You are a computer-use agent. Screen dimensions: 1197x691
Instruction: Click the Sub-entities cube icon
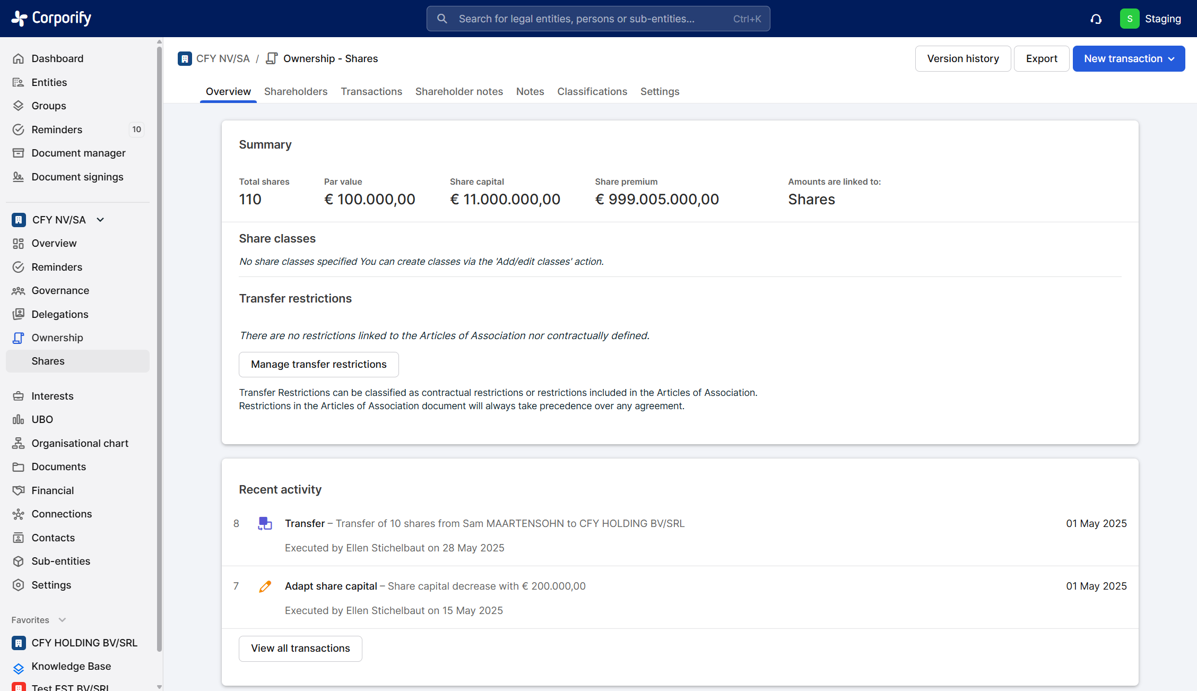coord(19,562)
